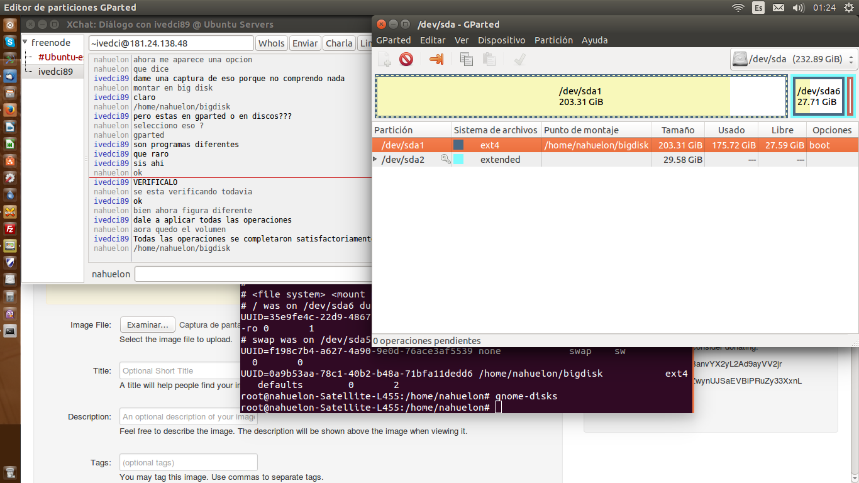Viewport: 859px width, 483px height.
Task: Open LibreOffice Calc in the launcher
Action: click(10, 144)
